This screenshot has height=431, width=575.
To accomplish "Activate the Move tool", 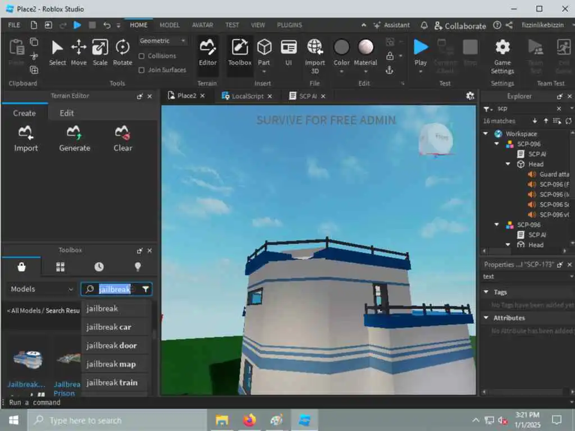I will click(79, 53).
